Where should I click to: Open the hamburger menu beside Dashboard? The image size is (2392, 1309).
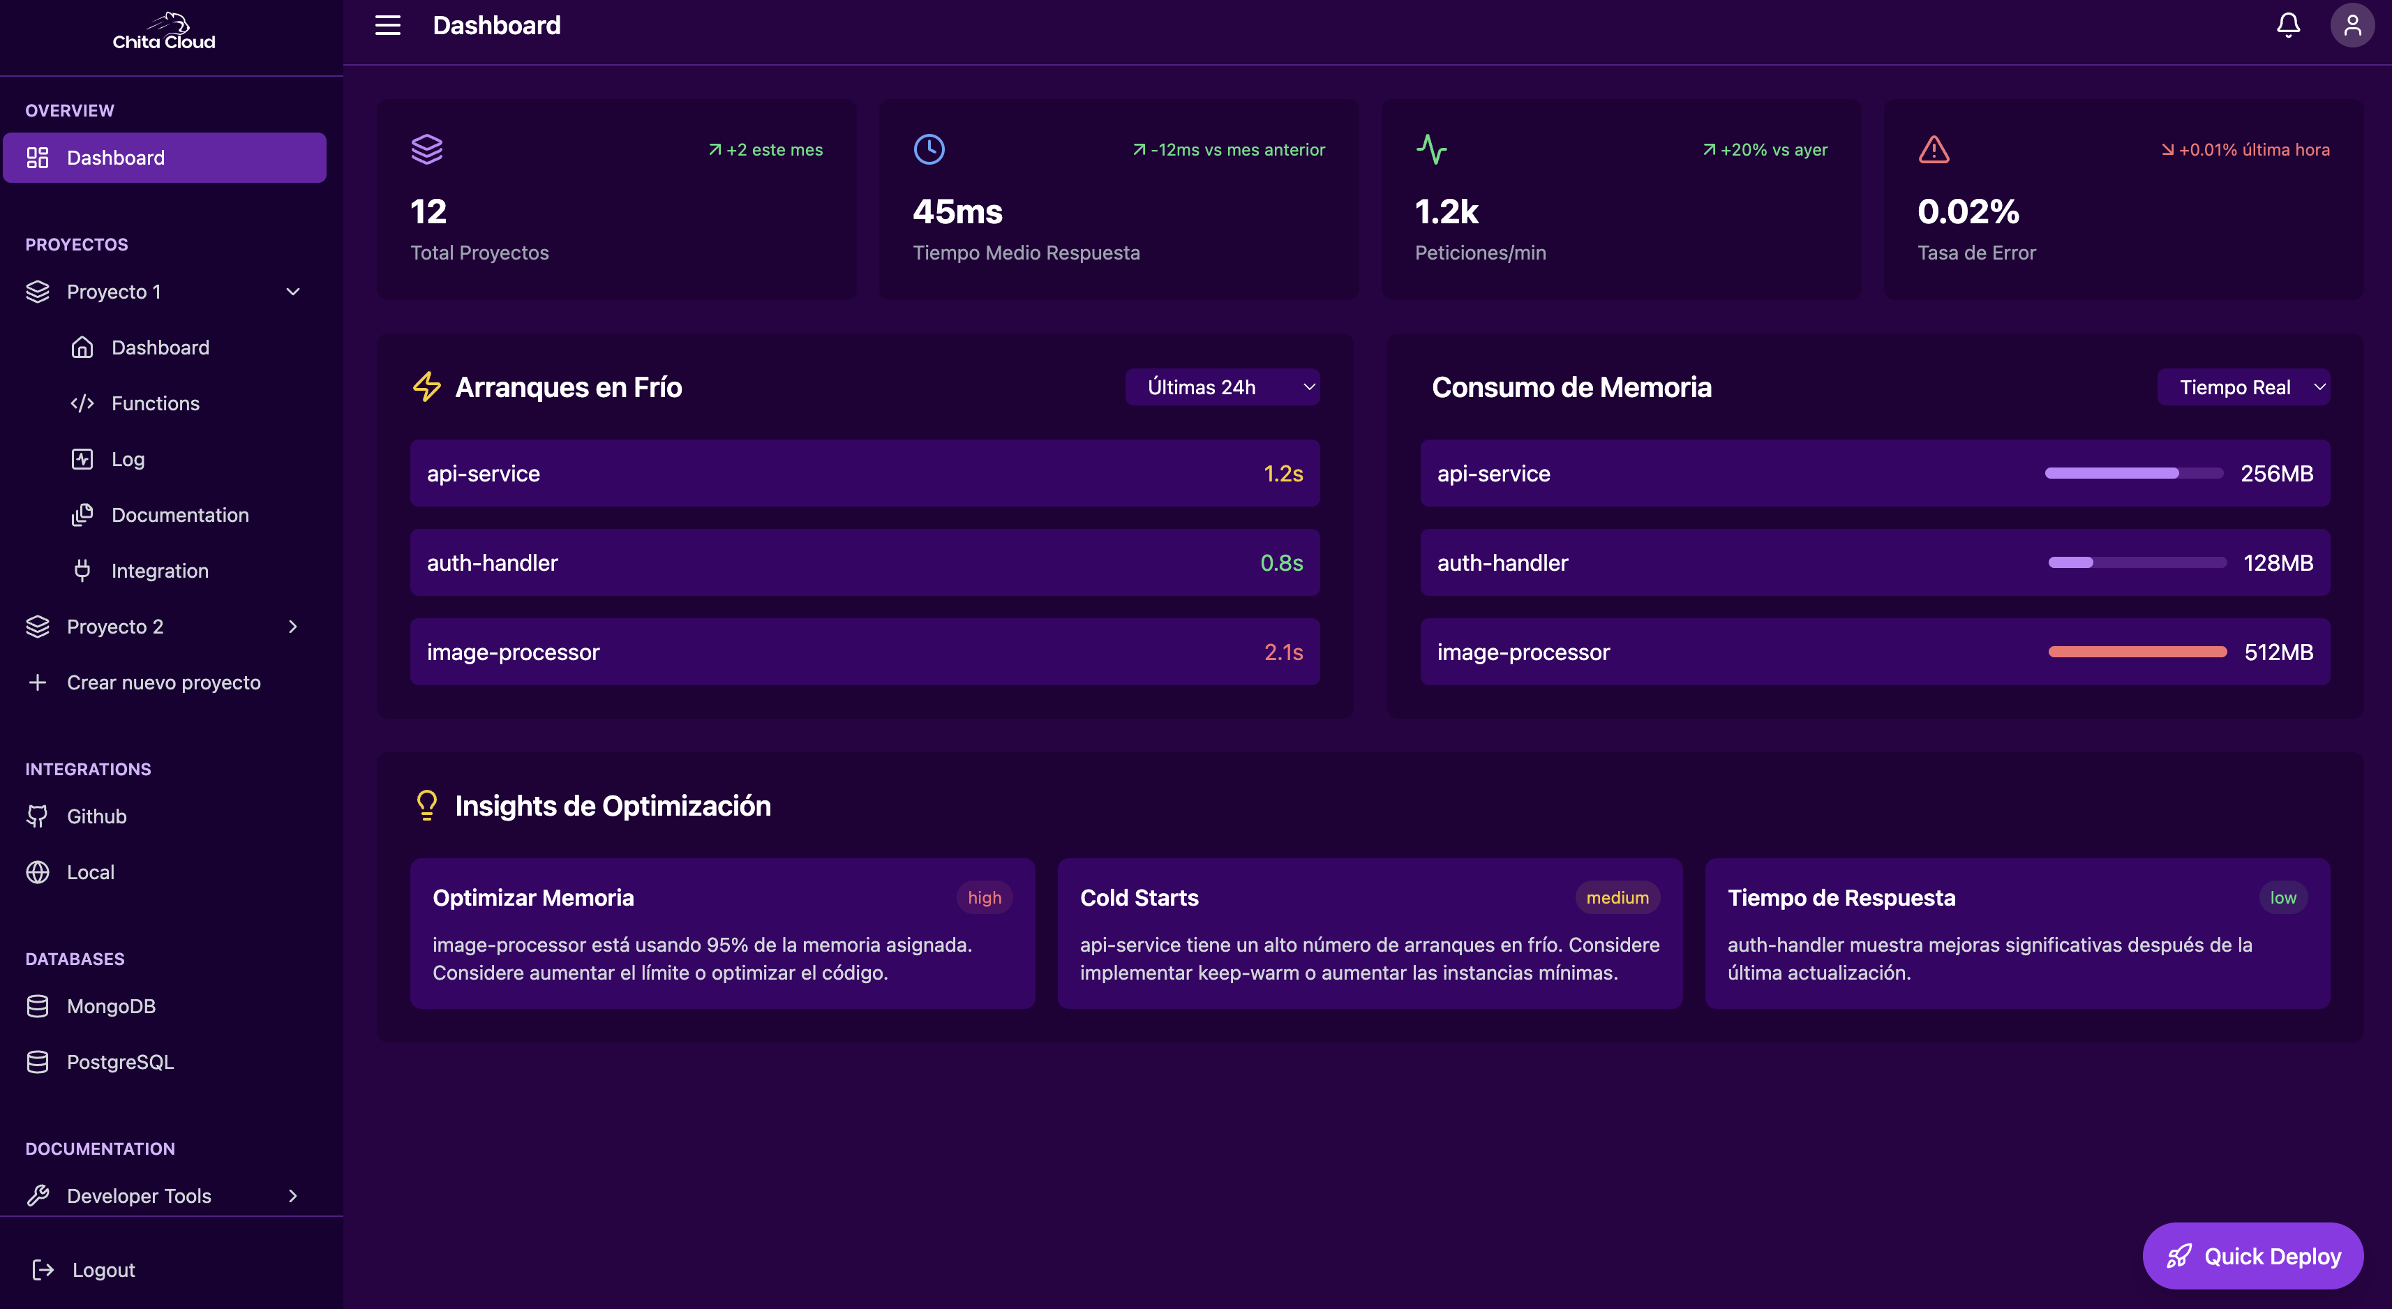click(x=387, y=25)
